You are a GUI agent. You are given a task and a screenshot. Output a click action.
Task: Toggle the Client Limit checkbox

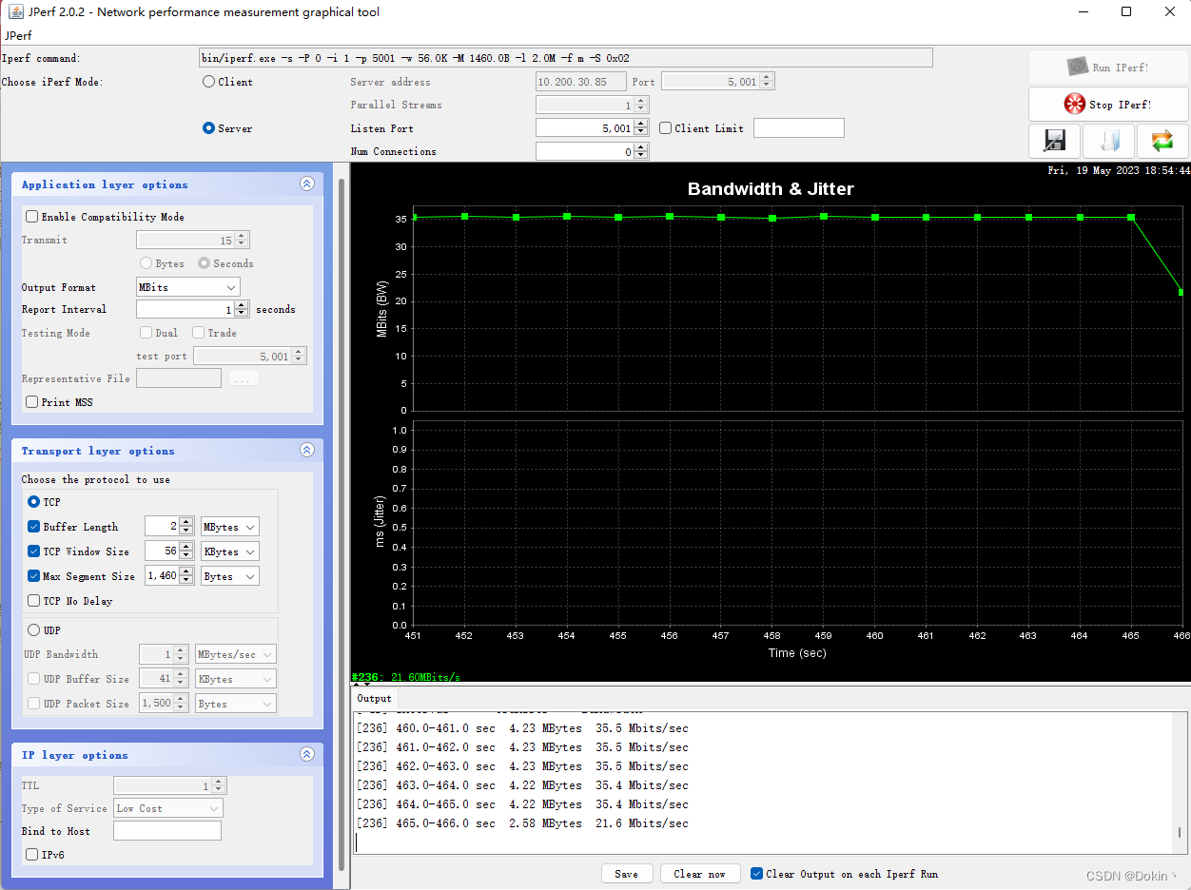[x=666, y=128]
